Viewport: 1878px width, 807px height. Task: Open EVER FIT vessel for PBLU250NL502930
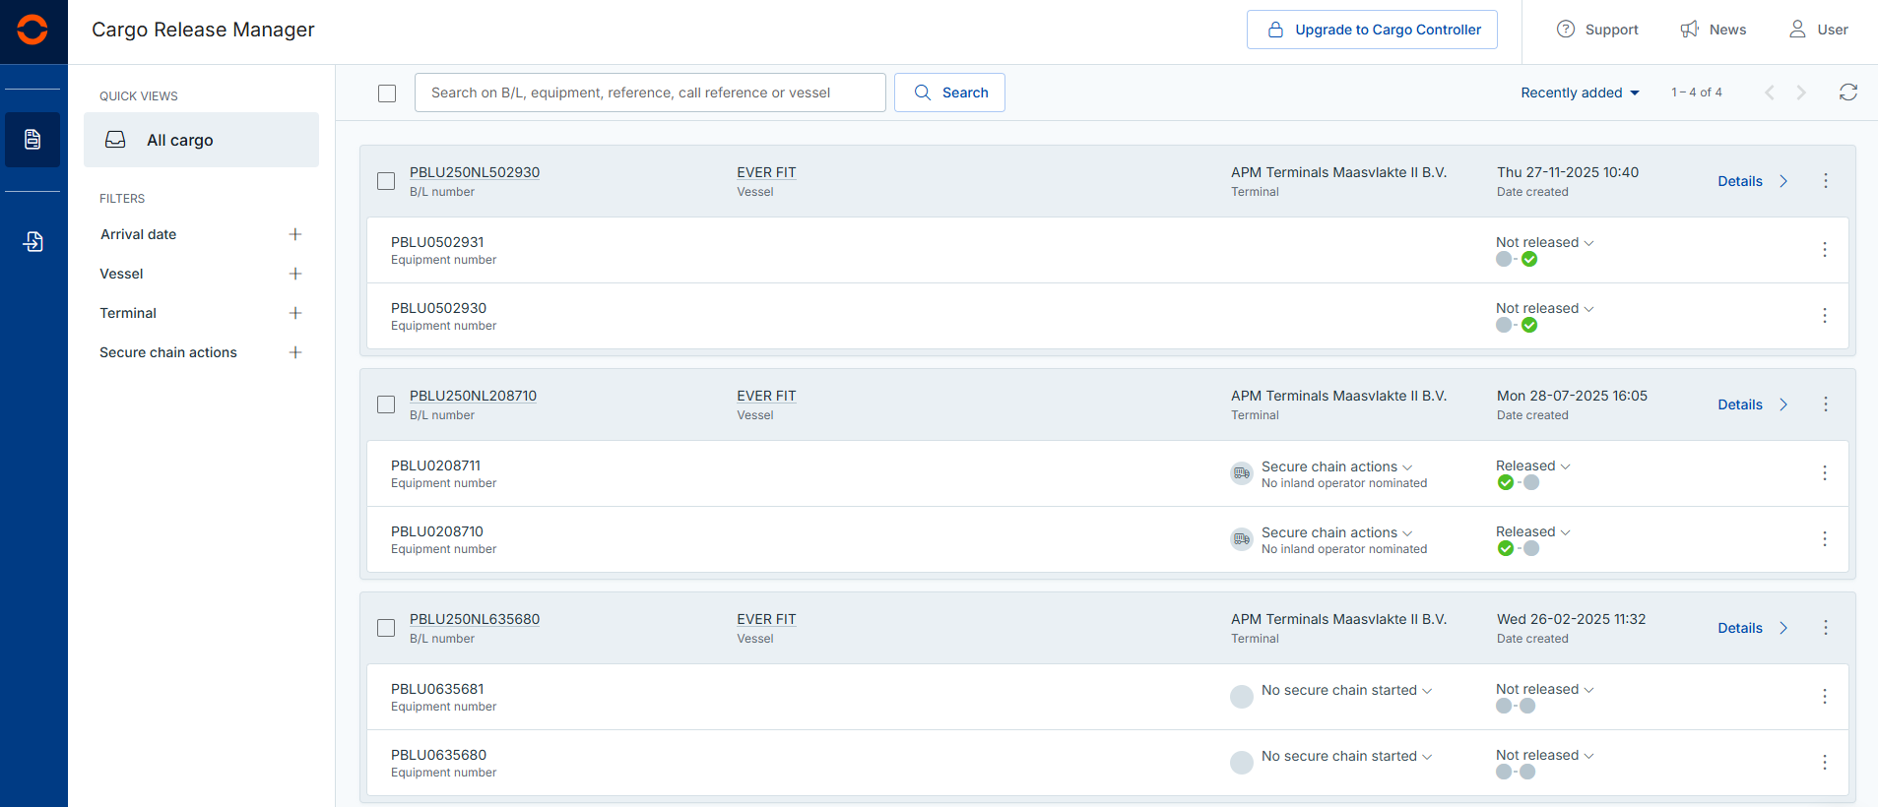click(766, 172)
